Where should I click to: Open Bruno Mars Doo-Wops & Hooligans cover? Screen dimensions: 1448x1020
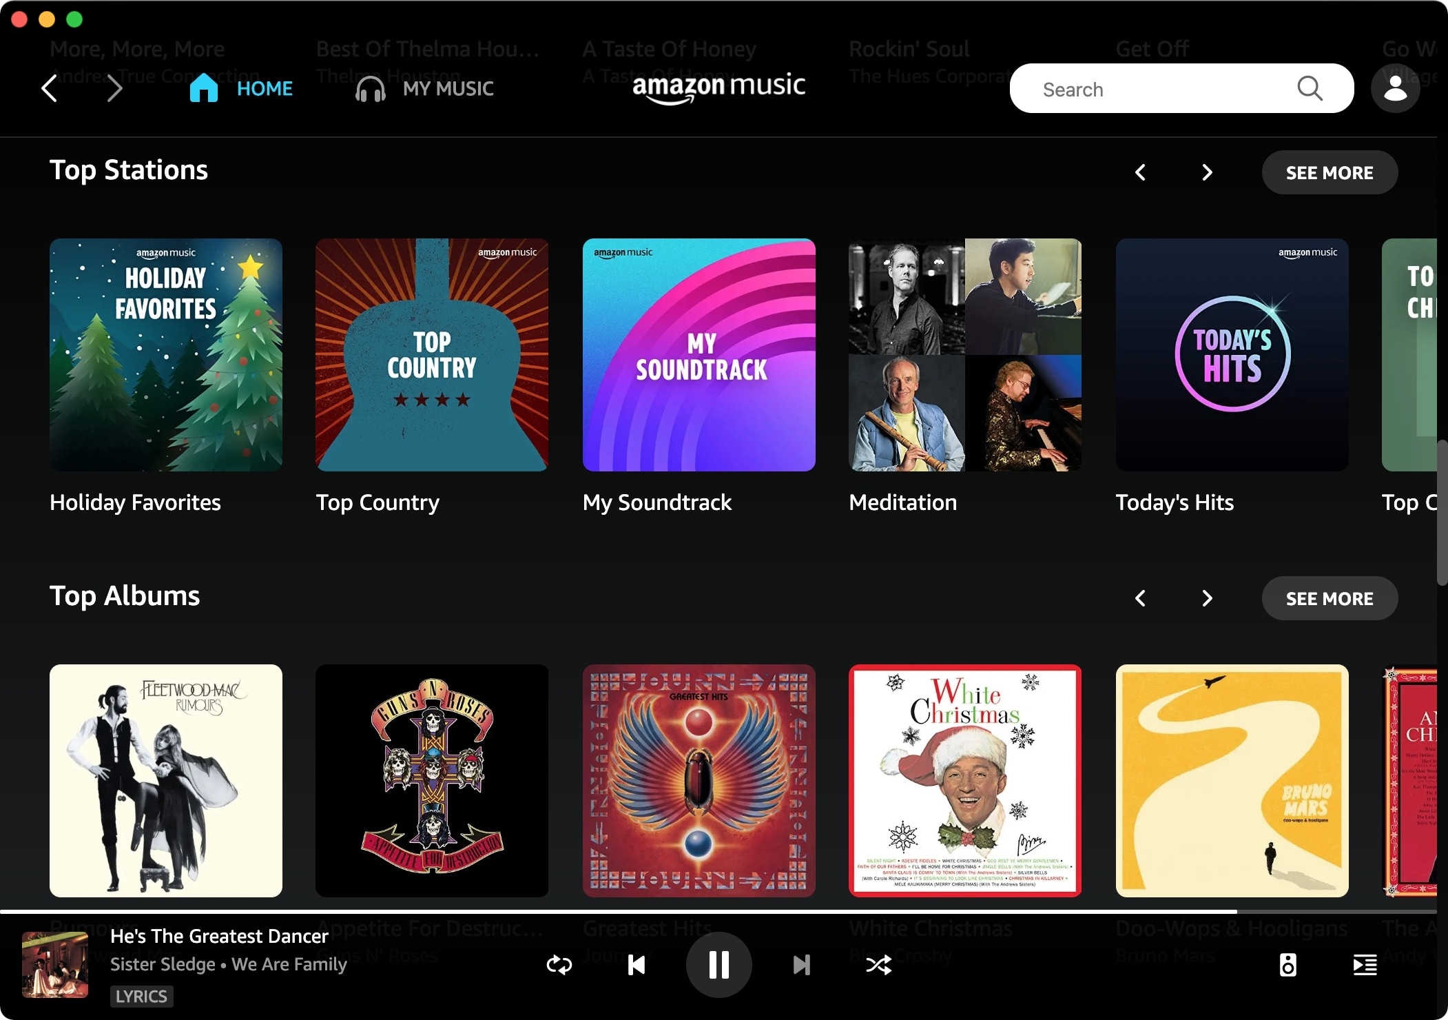pyautogui.click(x=1232, y=781)
